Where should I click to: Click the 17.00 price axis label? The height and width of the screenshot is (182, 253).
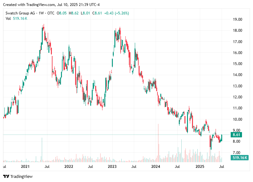[x=238, y=42]
